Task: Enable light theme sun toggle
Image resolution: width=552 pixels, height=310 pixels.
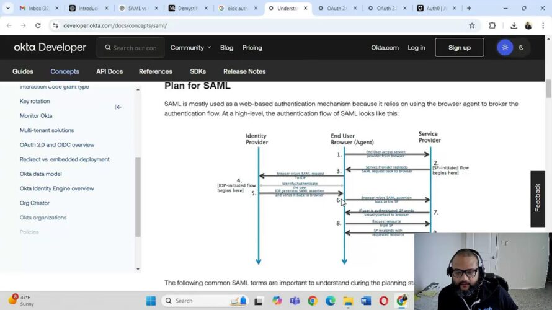Action: tap(505, 48)
